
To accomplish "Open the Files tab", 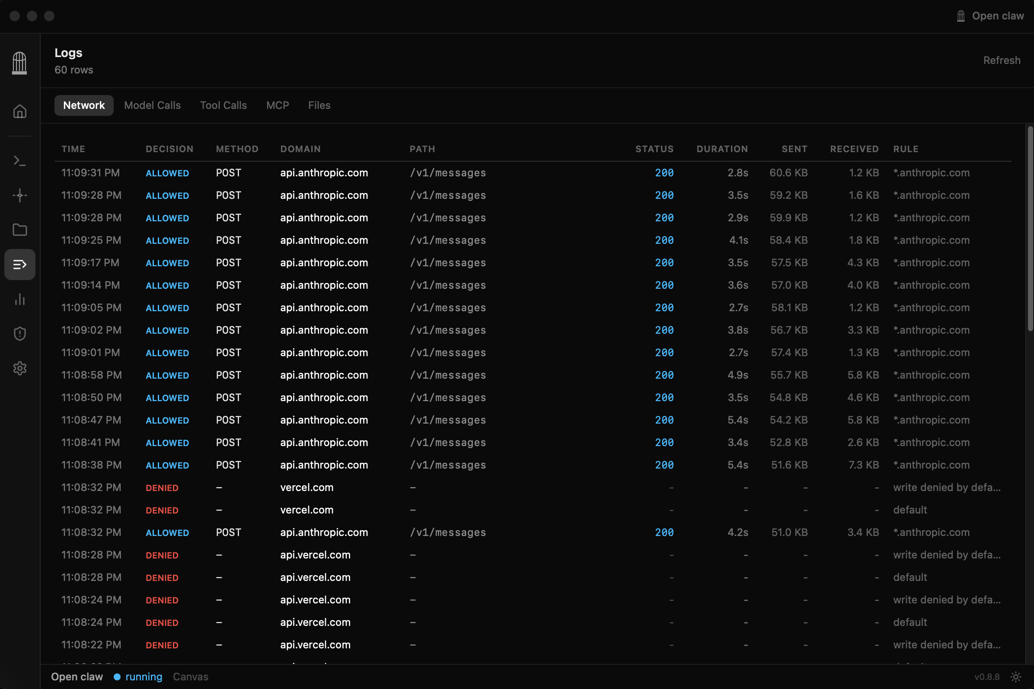I will [319, 105].
